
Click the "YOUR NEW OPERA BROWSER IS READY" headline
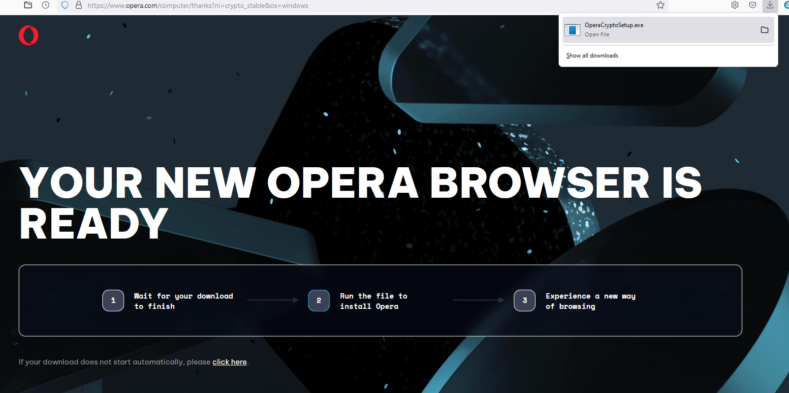(361, 203)
